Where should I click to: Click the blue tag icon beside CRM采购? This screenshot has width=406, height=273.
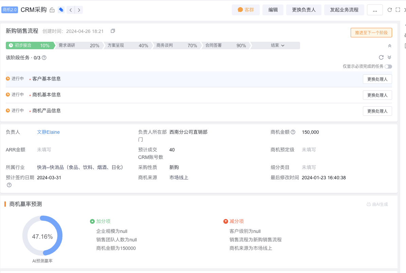[61, 10]
